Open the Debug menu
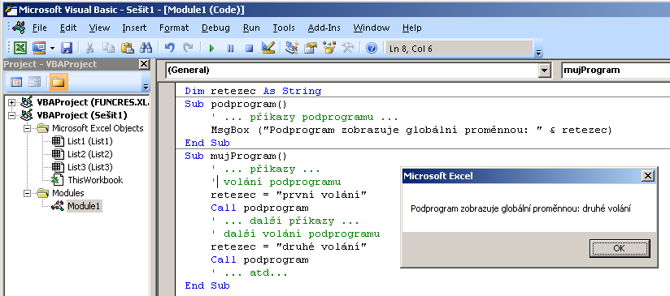This screenshot has width=670, height=296. pos(215,28)
